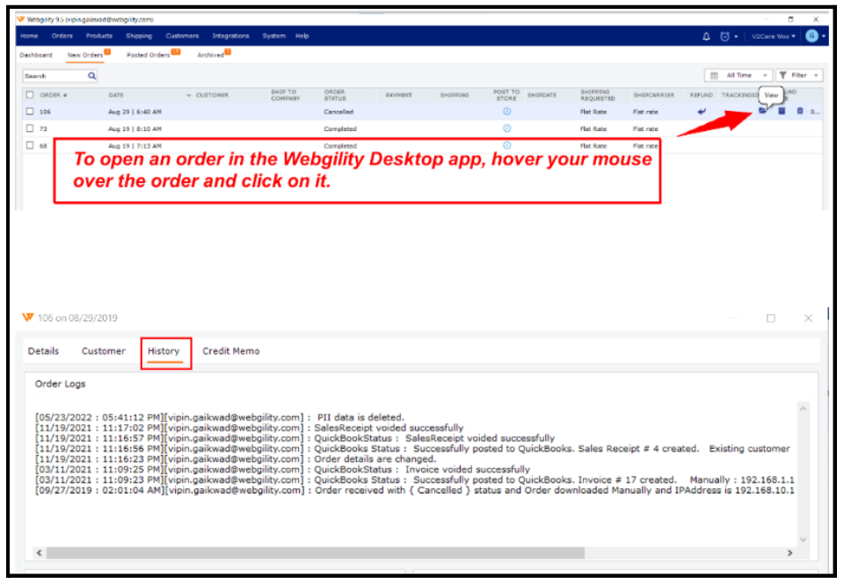Switch to the Posted Orders tab
This screenshot has width=844, height=585.
[x=148, y=55]
